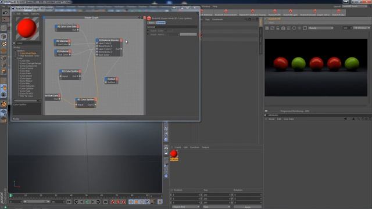Open the Redshift Environment toolbar item
This screenshot has width=372, height=209.
[x=226, y=13]
